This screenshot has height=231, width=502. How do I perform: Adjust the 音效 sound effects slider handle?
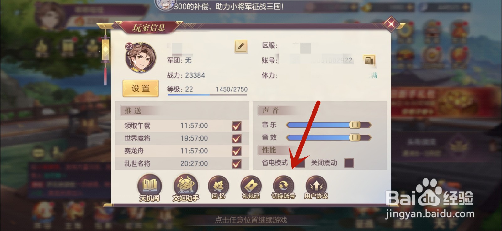tap(355, 137)
